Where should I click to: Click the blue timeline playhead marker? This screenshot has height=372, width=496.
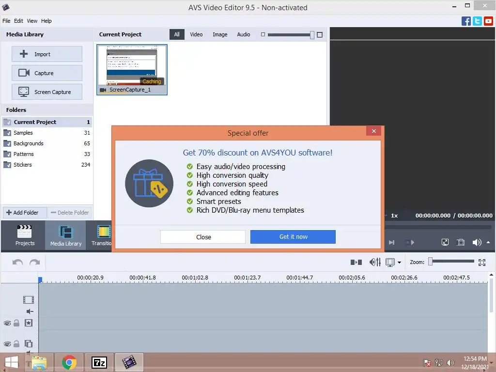[x=40, y=279]
